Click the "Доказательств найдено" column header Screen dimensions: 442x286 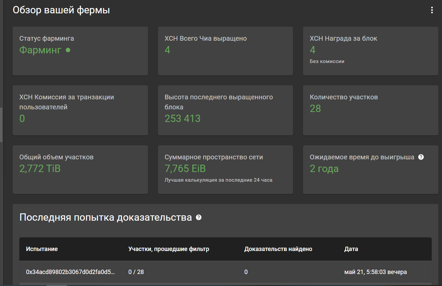click(278, 249)
